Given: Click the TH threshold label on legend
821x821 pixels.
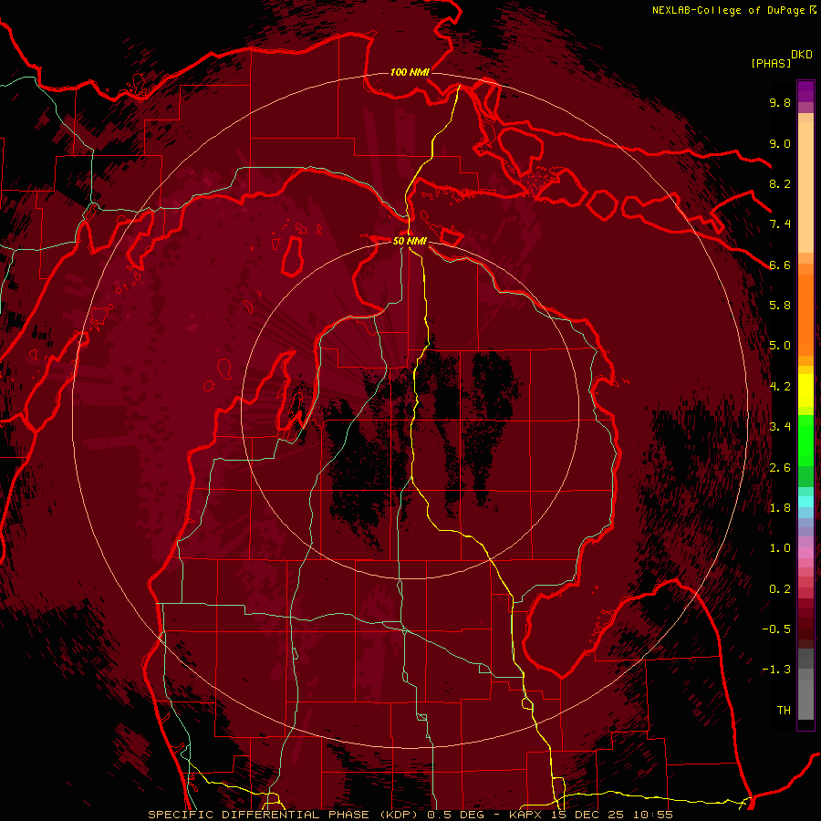Looking at the screenshot, I should 784,711.
